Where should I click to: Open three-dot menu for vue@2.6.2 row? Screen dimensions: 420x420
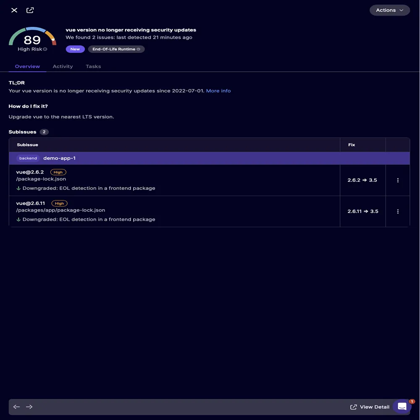pos(398,180)
